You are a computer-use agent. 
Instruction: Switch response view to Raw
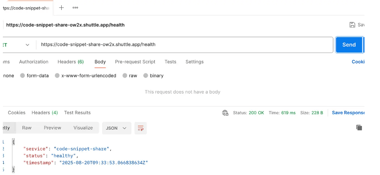point(27,128)
